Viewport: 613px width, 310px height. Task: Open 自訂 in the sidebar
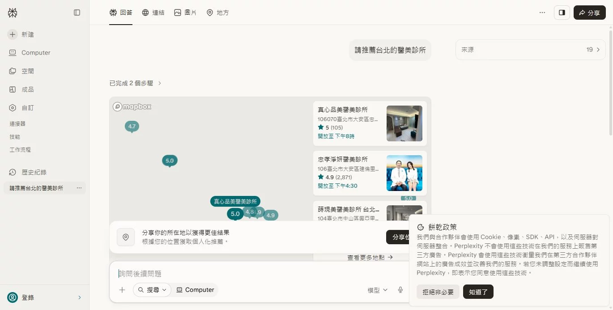pyautogui.click(x=21, y=108)
